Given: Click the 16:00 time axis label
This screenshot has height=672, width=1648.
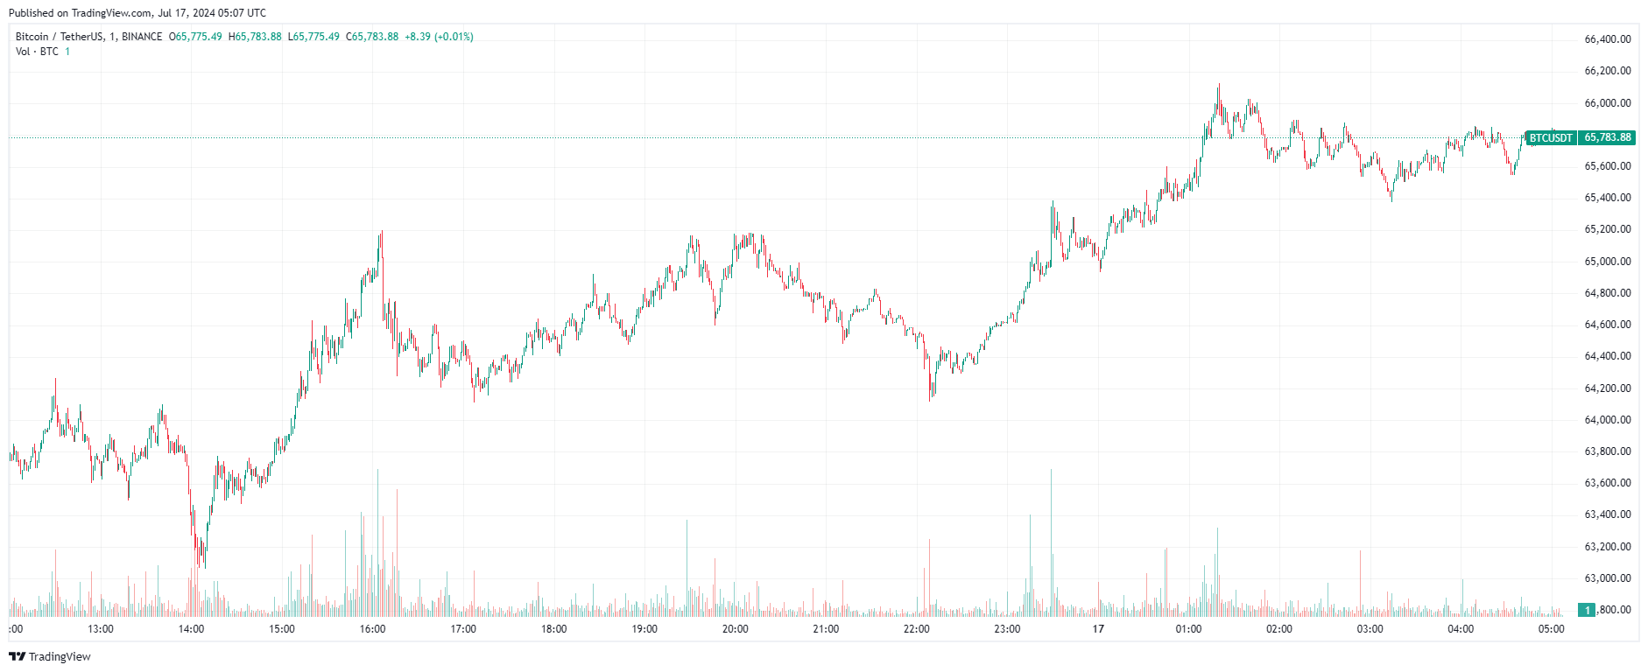Looking at the screenshot, I should pyautogui.click(x=372, y=629).
